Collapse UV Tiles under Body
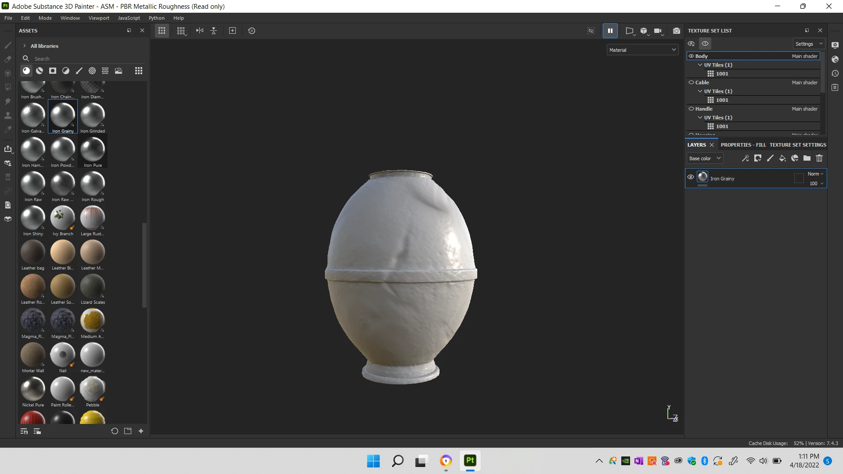 coord(700,65)
